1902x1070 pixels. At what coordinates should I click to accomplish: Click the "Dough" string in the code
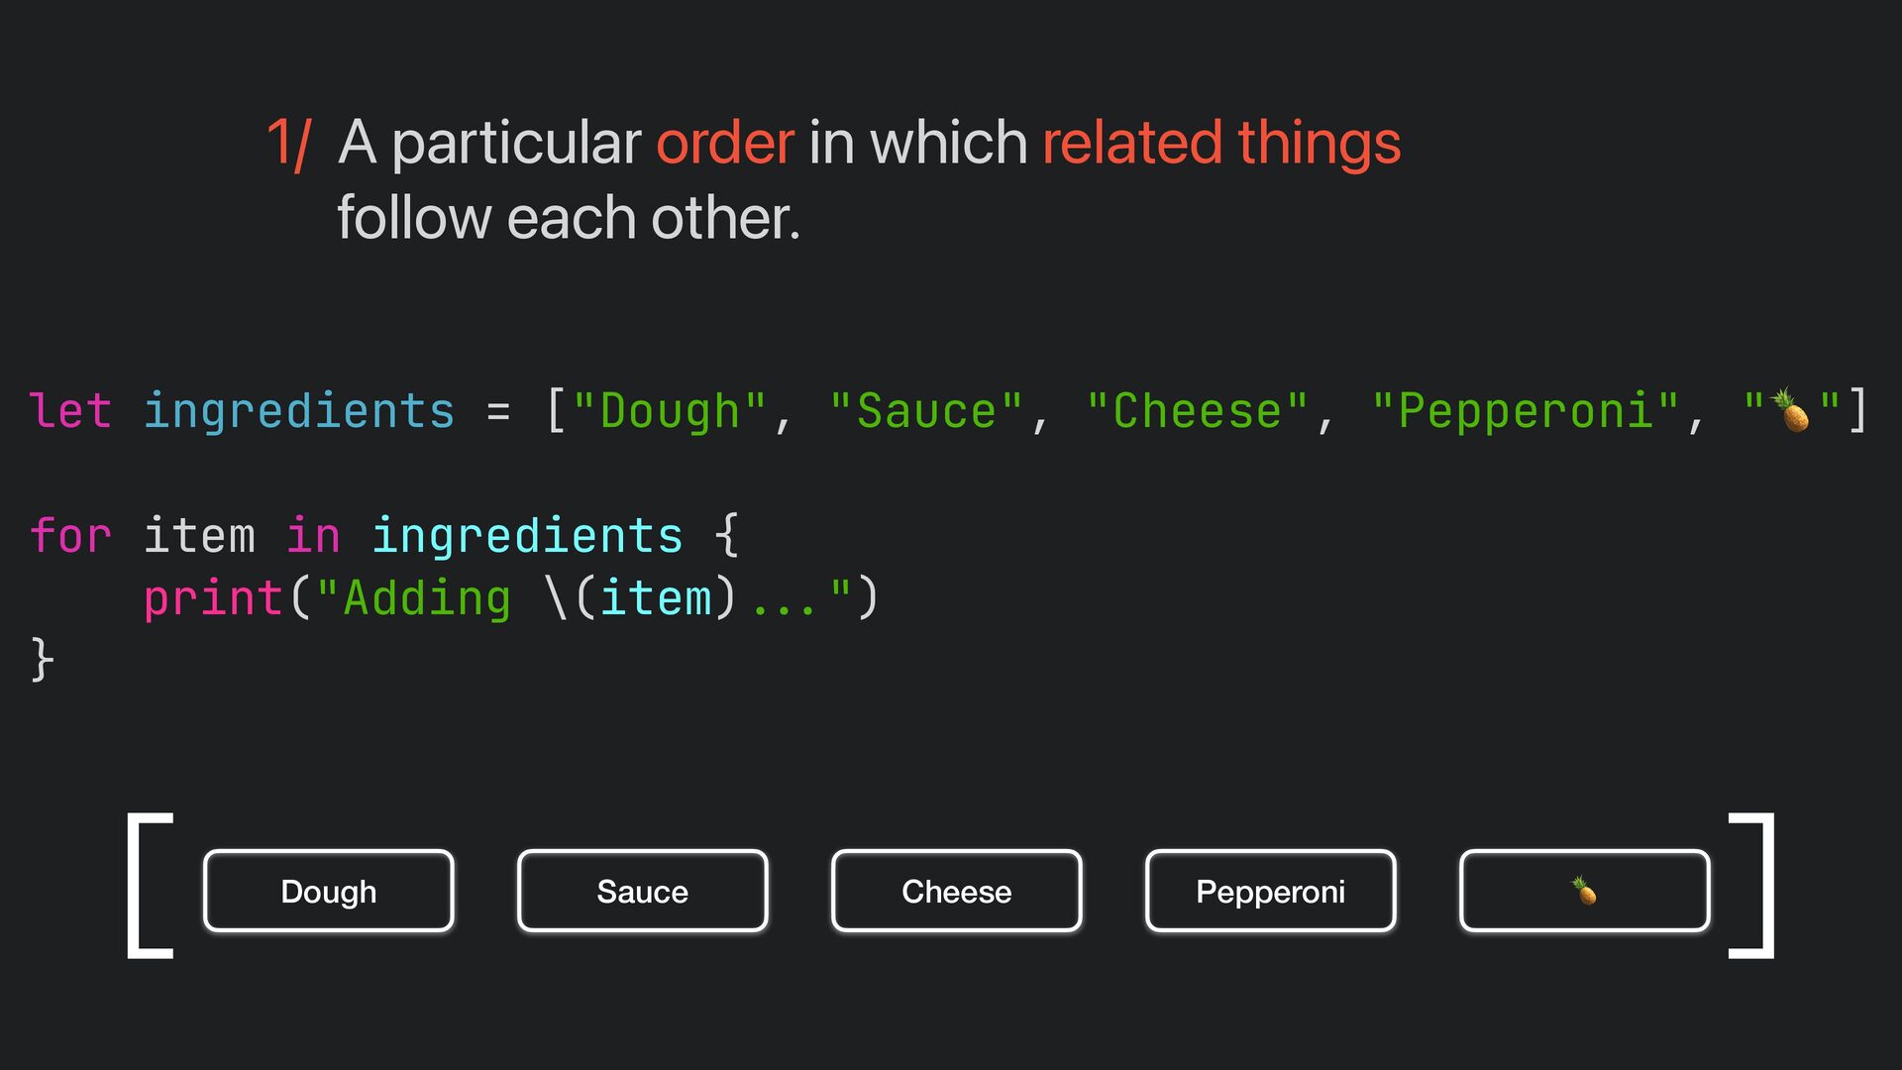(670, 411)
